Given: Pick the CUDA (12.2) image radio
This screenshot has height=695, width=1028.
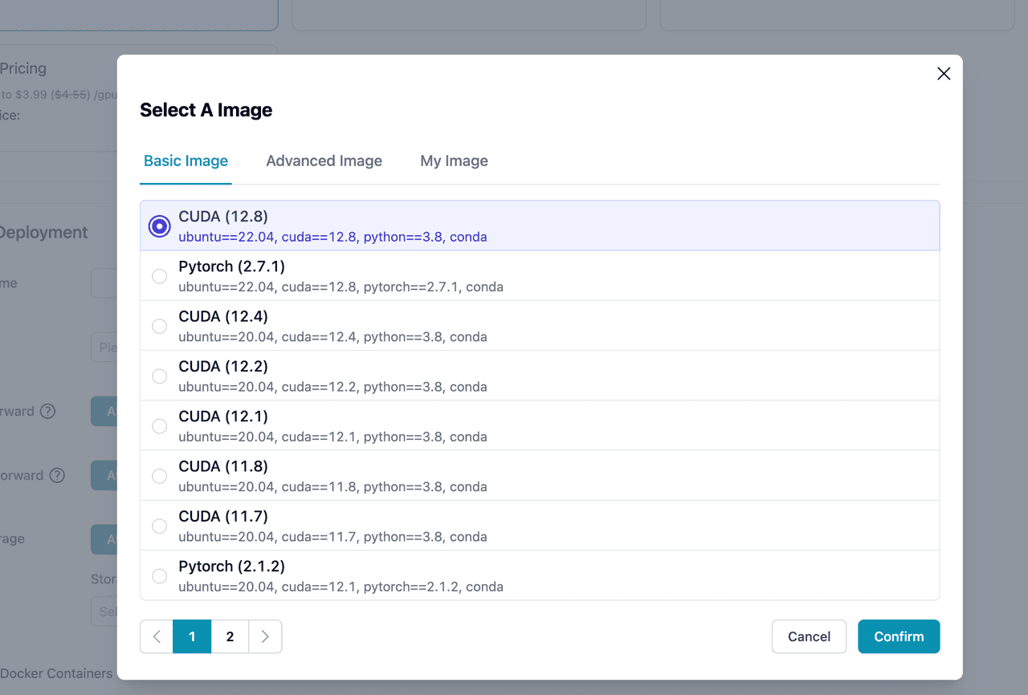Looking at the screenshot, I should point(160,376).
